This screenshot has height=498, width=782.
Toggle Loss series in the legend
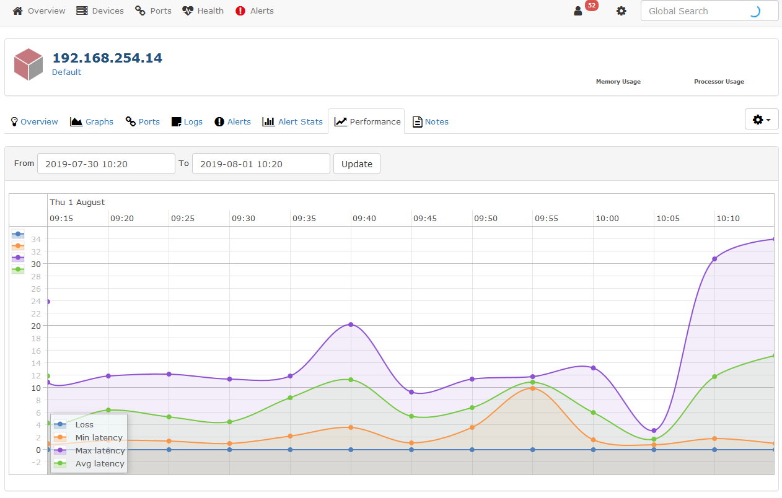pyautogui.click(x=84, y=425)
